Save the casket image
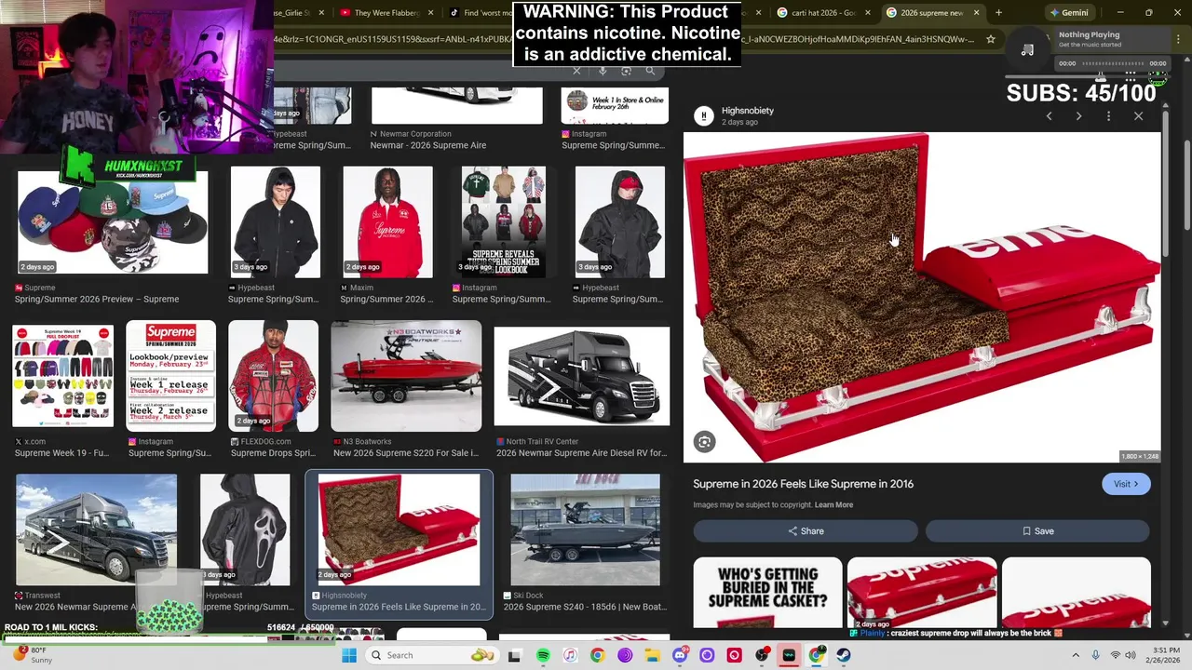The width and height of the screenshot is (1192, 670). (1037, 530)
